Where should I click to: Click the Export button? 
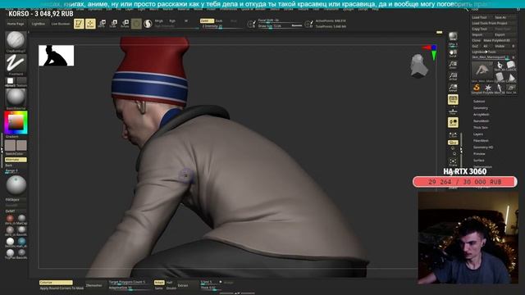point(505,34)
